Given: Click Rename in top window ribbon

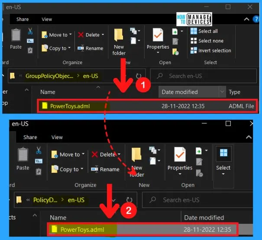Looking at the screenshot, I should (x=91, y=48).
